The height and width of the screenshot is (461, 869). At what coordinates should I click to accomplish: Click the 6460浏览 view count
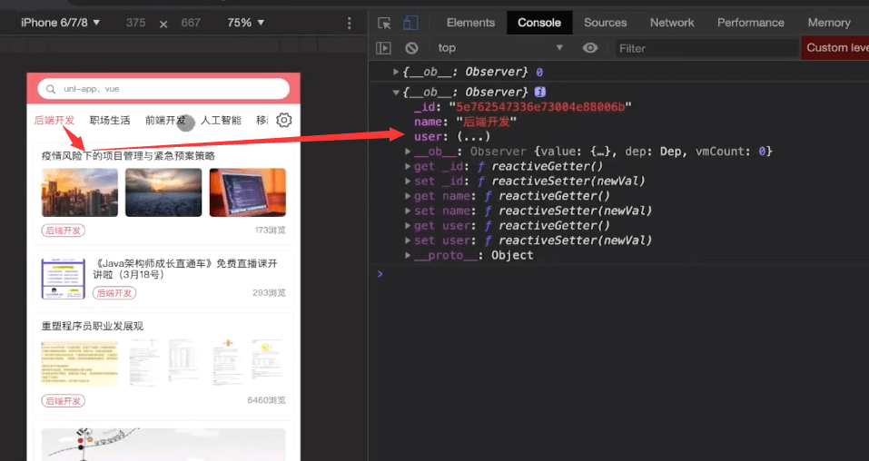coord(267,400)
